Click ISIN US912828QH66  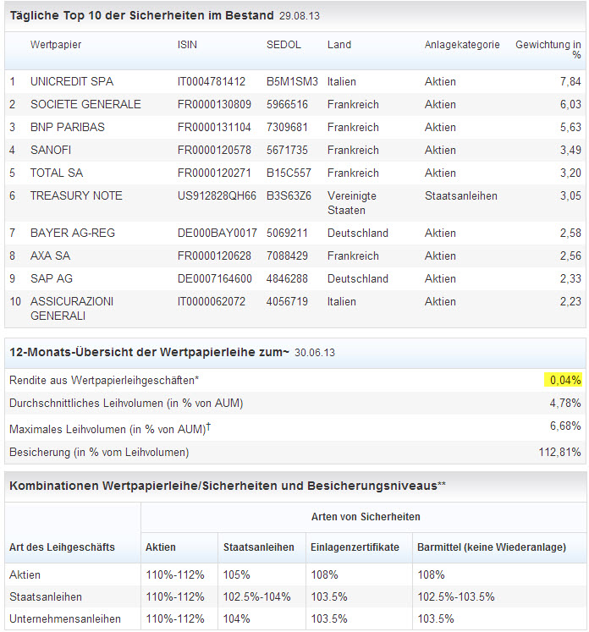coord(217,196)
